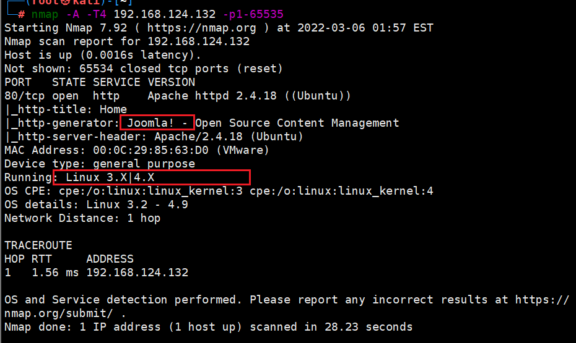This screenshot has height=343, width=576.
Task: Click the OS details Linux 3.2 - 4.9 line
Action: (x=96, y=205)
